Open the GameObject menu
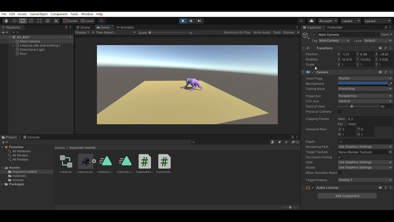The height and width of the screenshot is (222, 394). tap(38, 14)
